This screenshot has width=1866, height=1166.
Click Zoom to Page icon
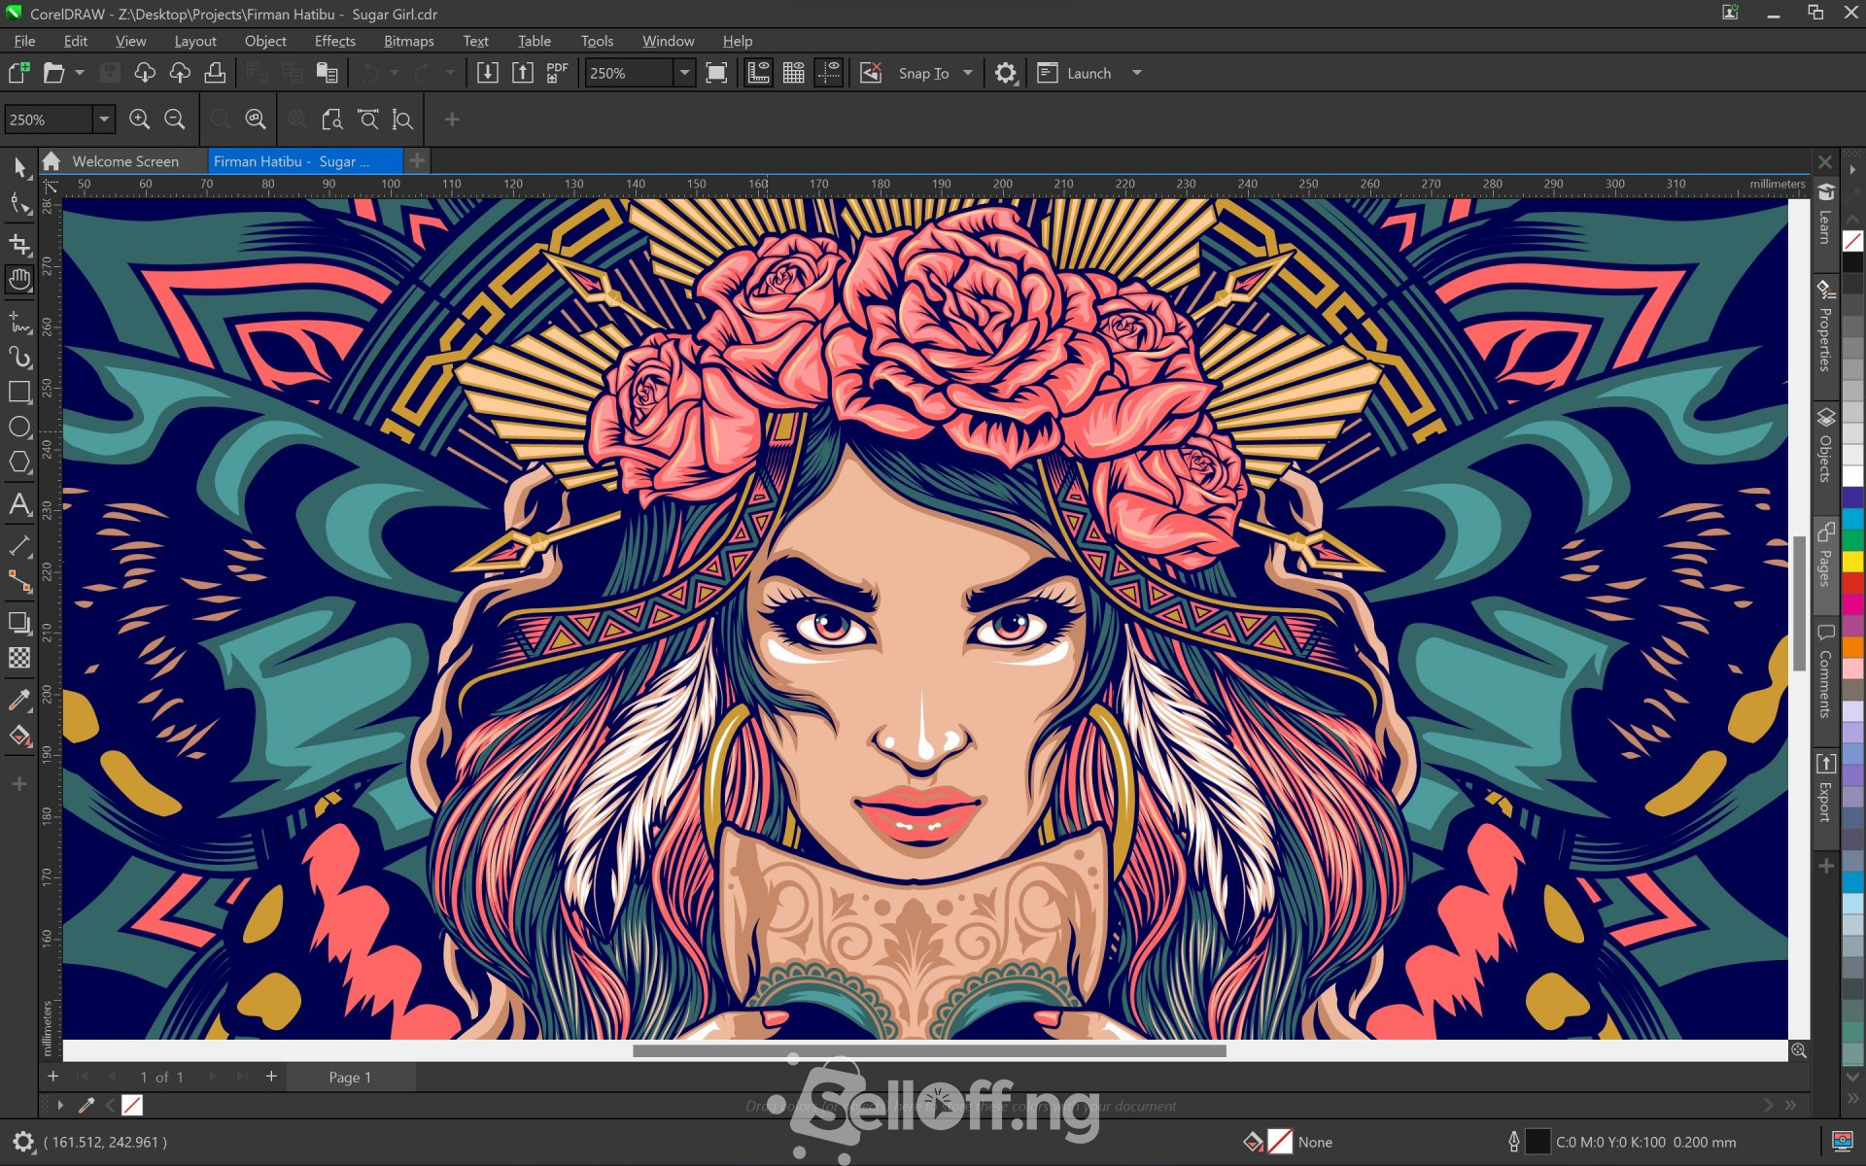pos(331,119)
